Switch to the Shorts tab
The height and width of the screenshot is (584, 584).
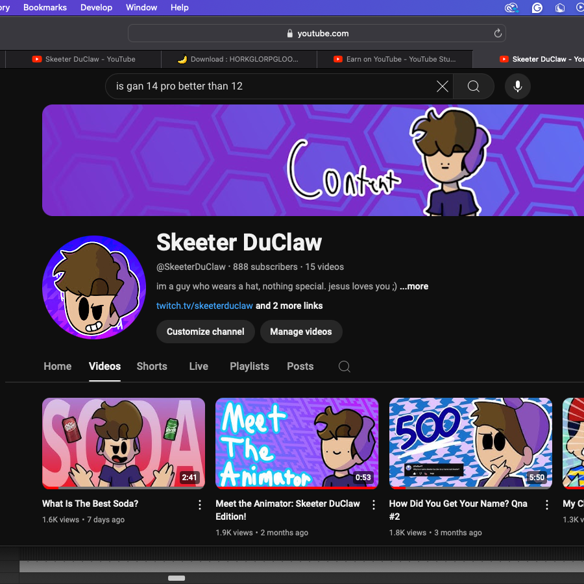click(152, 367)
